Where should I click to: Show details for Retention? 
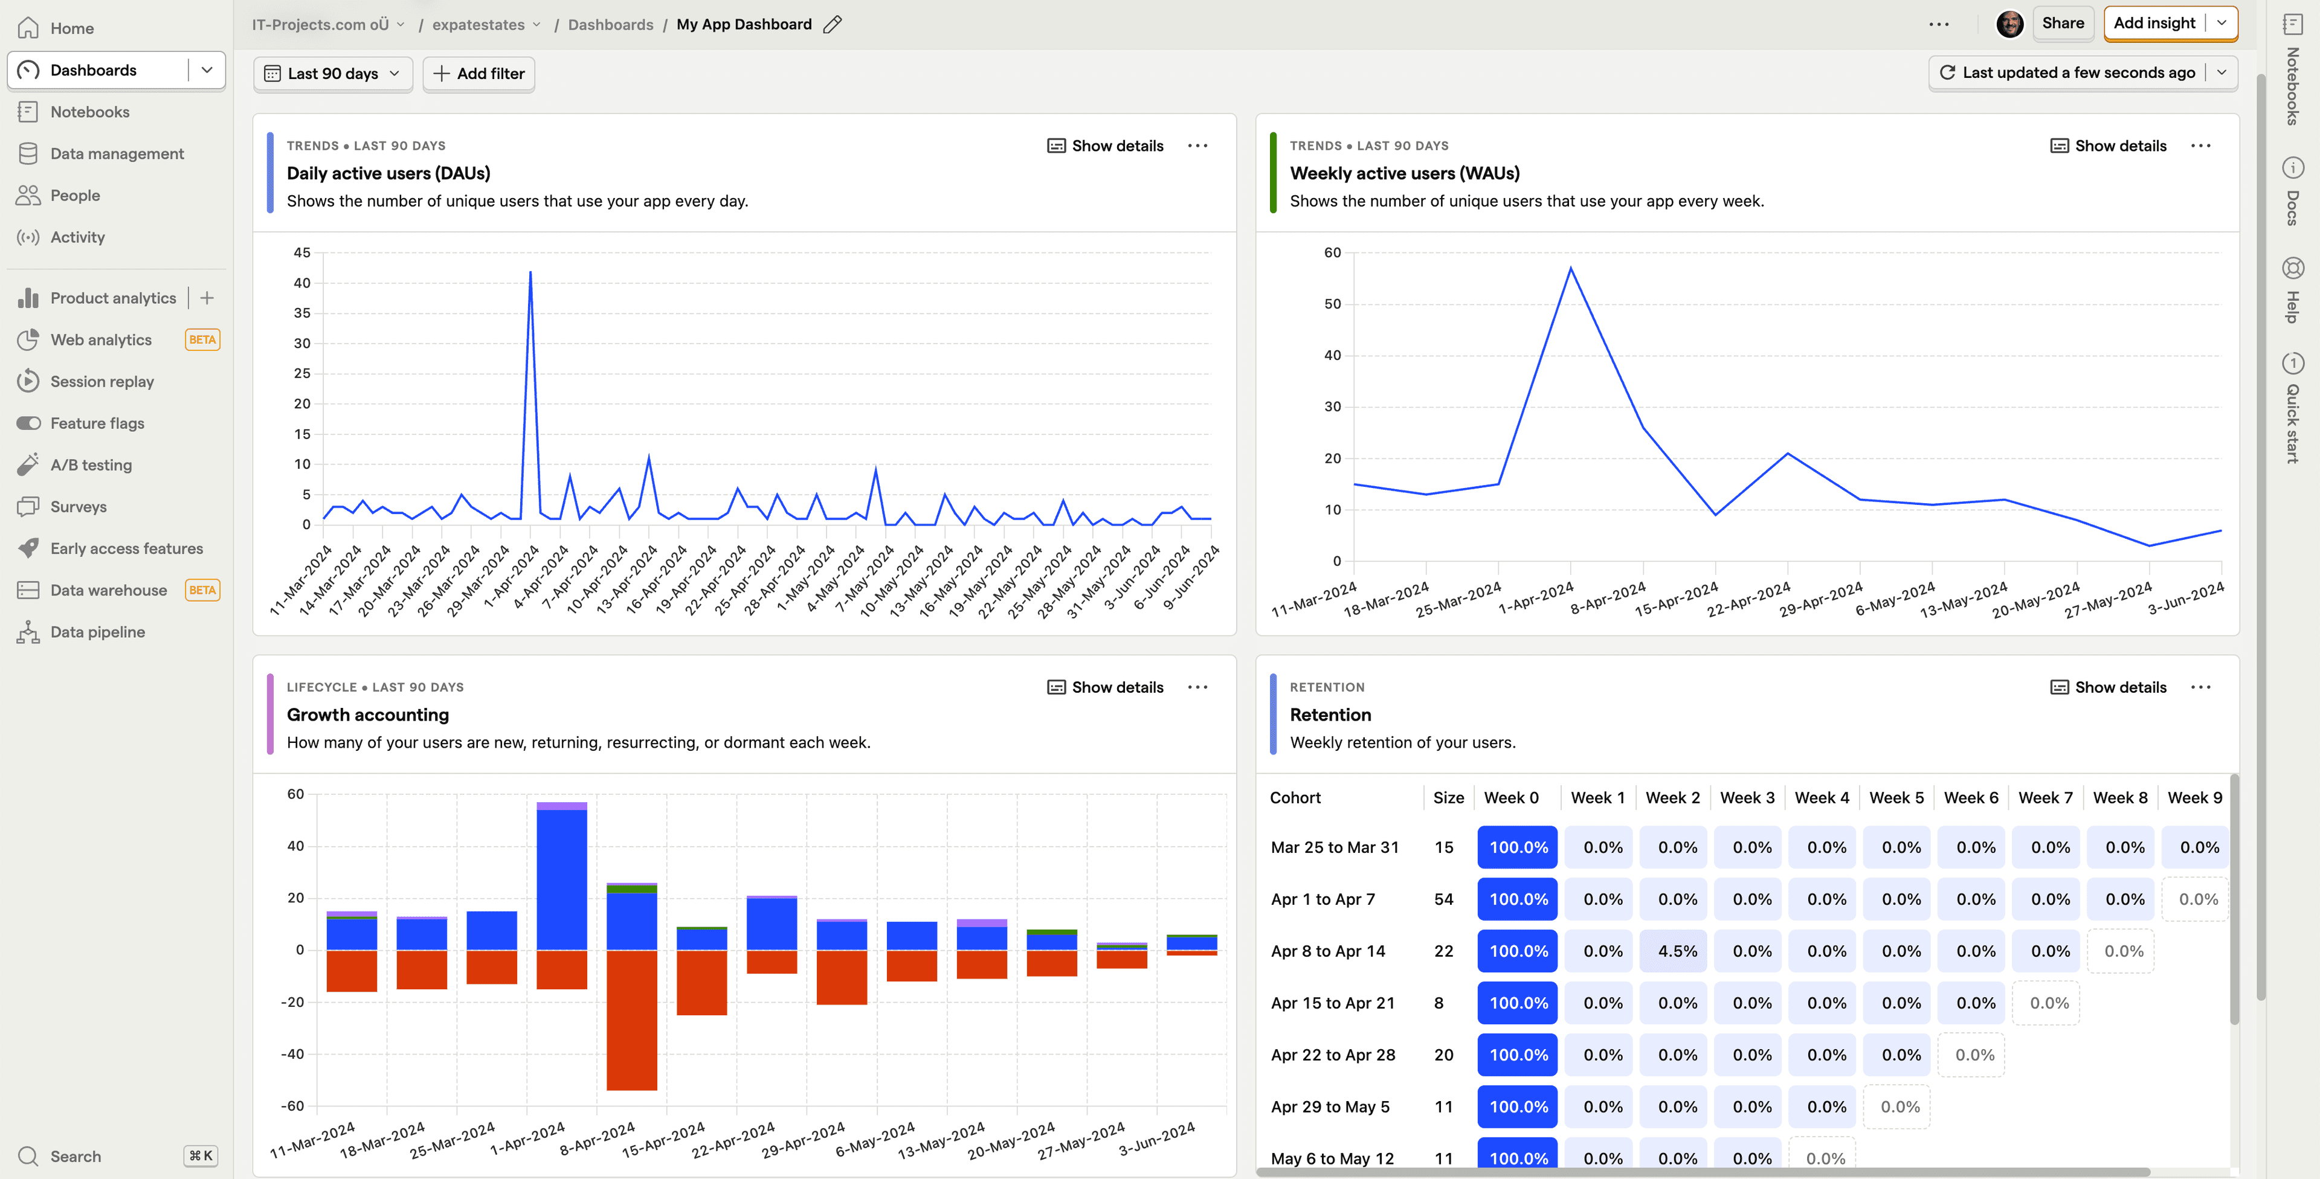tap(2109, 687)
